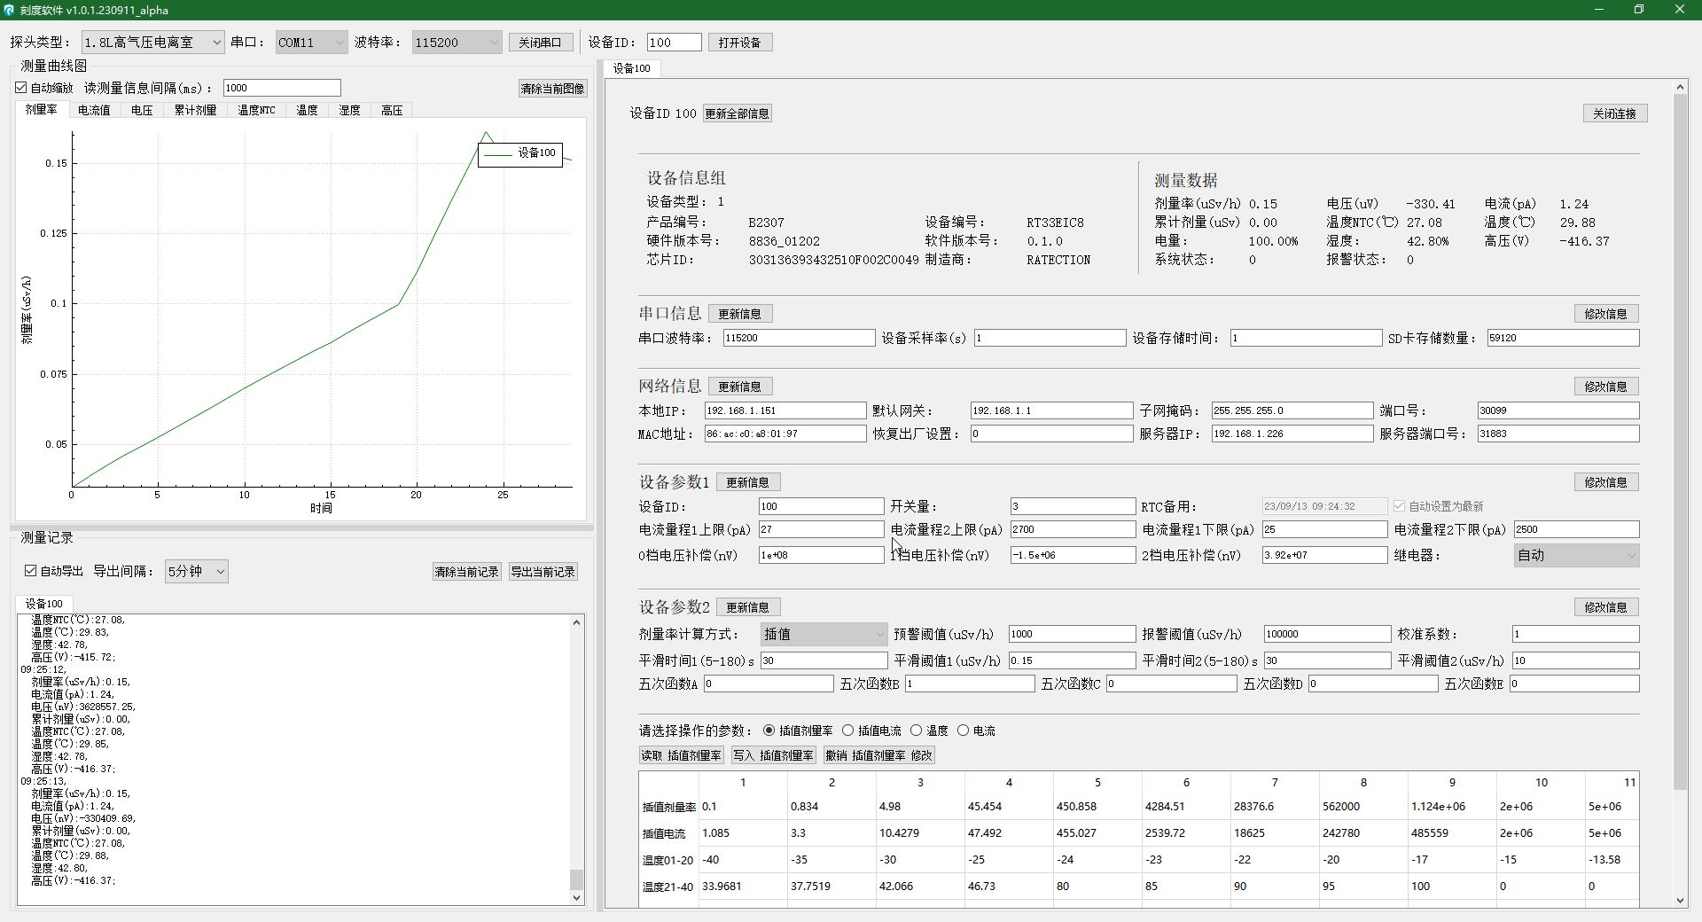Switch to the 累计剂量 chart tab
1702x922 pixels.
click(195, 110)
